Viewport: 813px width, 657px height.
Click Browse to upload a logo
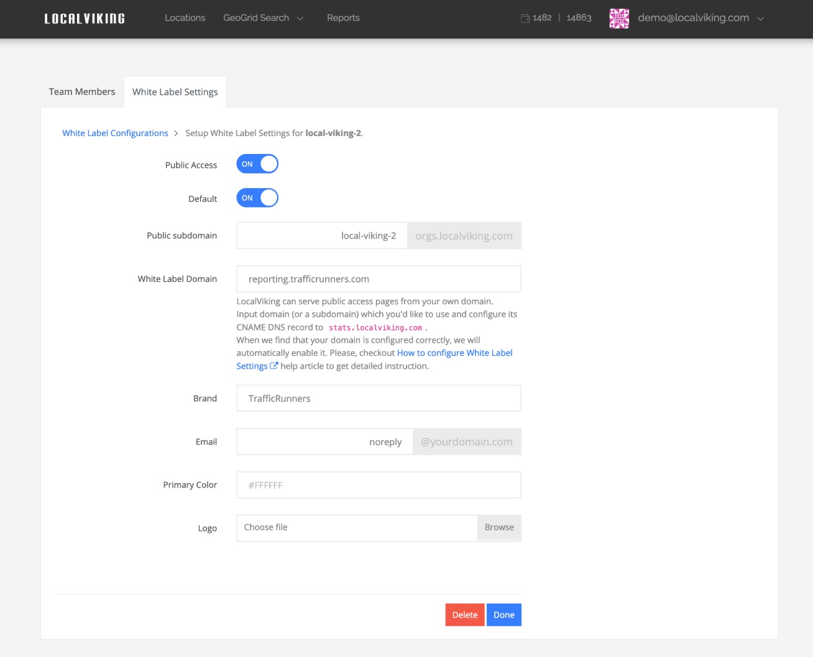[498, 527]
